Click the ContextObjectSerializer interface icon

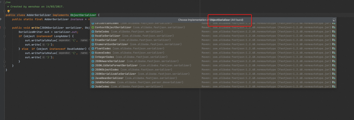(x=93, y=27)
